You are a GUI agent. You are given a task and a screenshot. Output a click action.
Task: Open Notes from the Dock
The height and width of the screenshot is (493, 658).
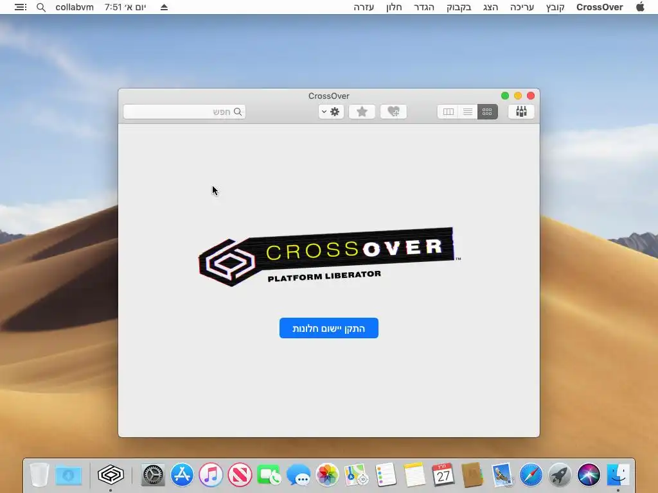(x=414, y=475)
